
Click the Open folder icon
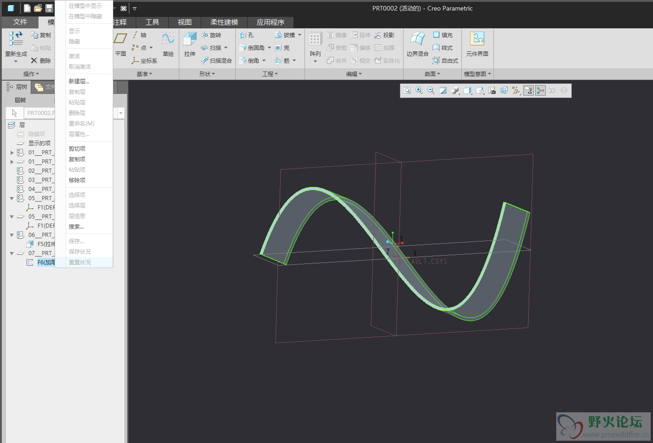click(38, 8)
